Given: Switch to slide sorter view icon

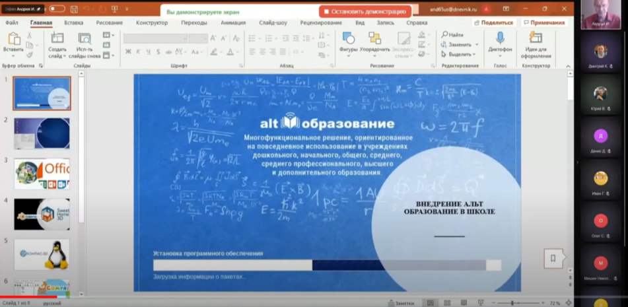Looking at the screenshot, I should point(447,303).
